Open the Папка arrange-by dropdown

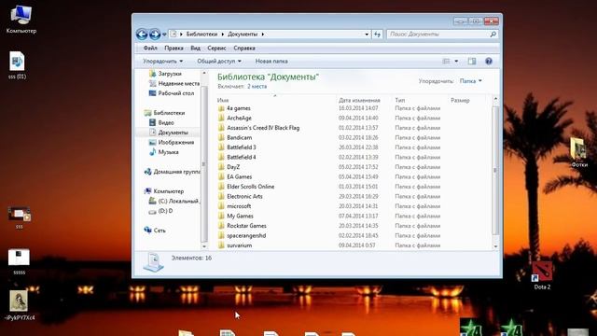(x=470, y=81)
